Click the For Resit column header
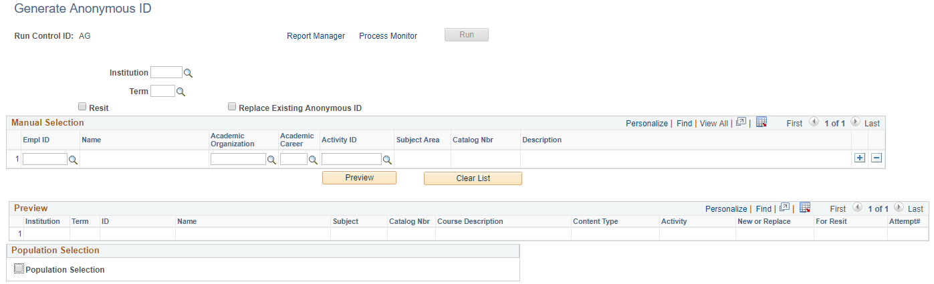The height and width of the screenshot is (284, 934). click(x=831, y=221)
